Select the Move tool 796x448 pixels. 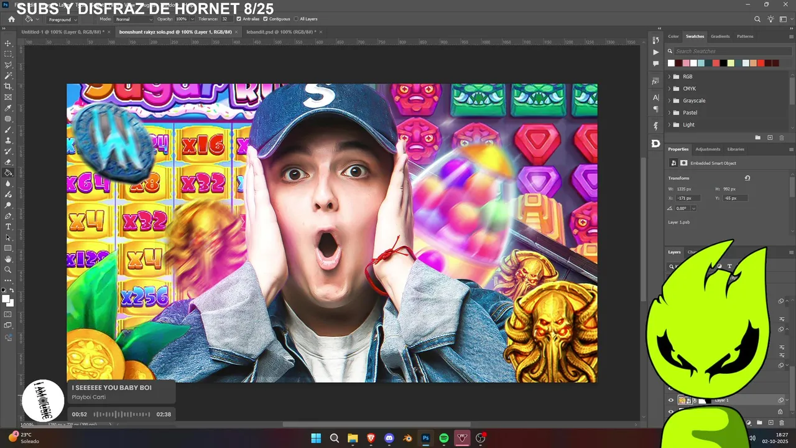pyautogui.click(x=8, y=44)
